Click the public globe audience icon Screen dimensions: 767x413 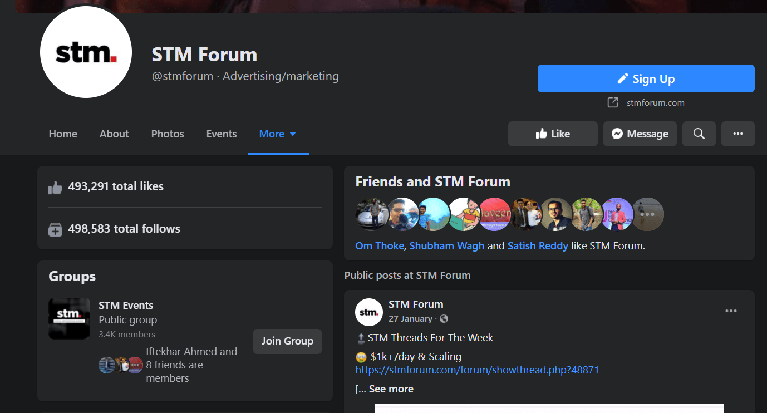click(x=444, y=319)
